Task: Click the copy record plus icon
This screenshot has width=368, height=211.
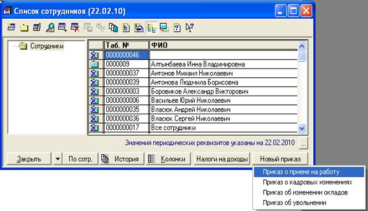Action: tap(63, 28)
